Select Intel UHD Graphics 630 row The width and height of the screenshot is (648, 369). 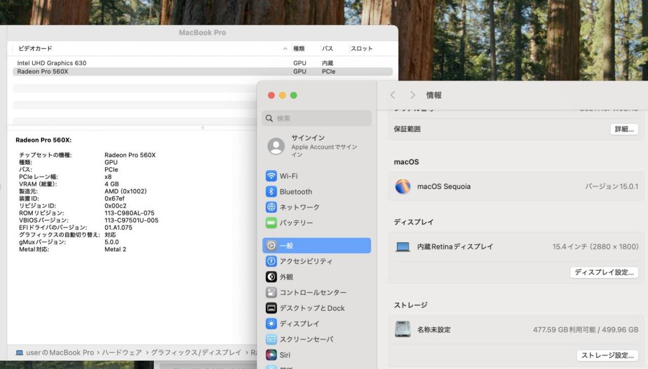tap(202, 63)
